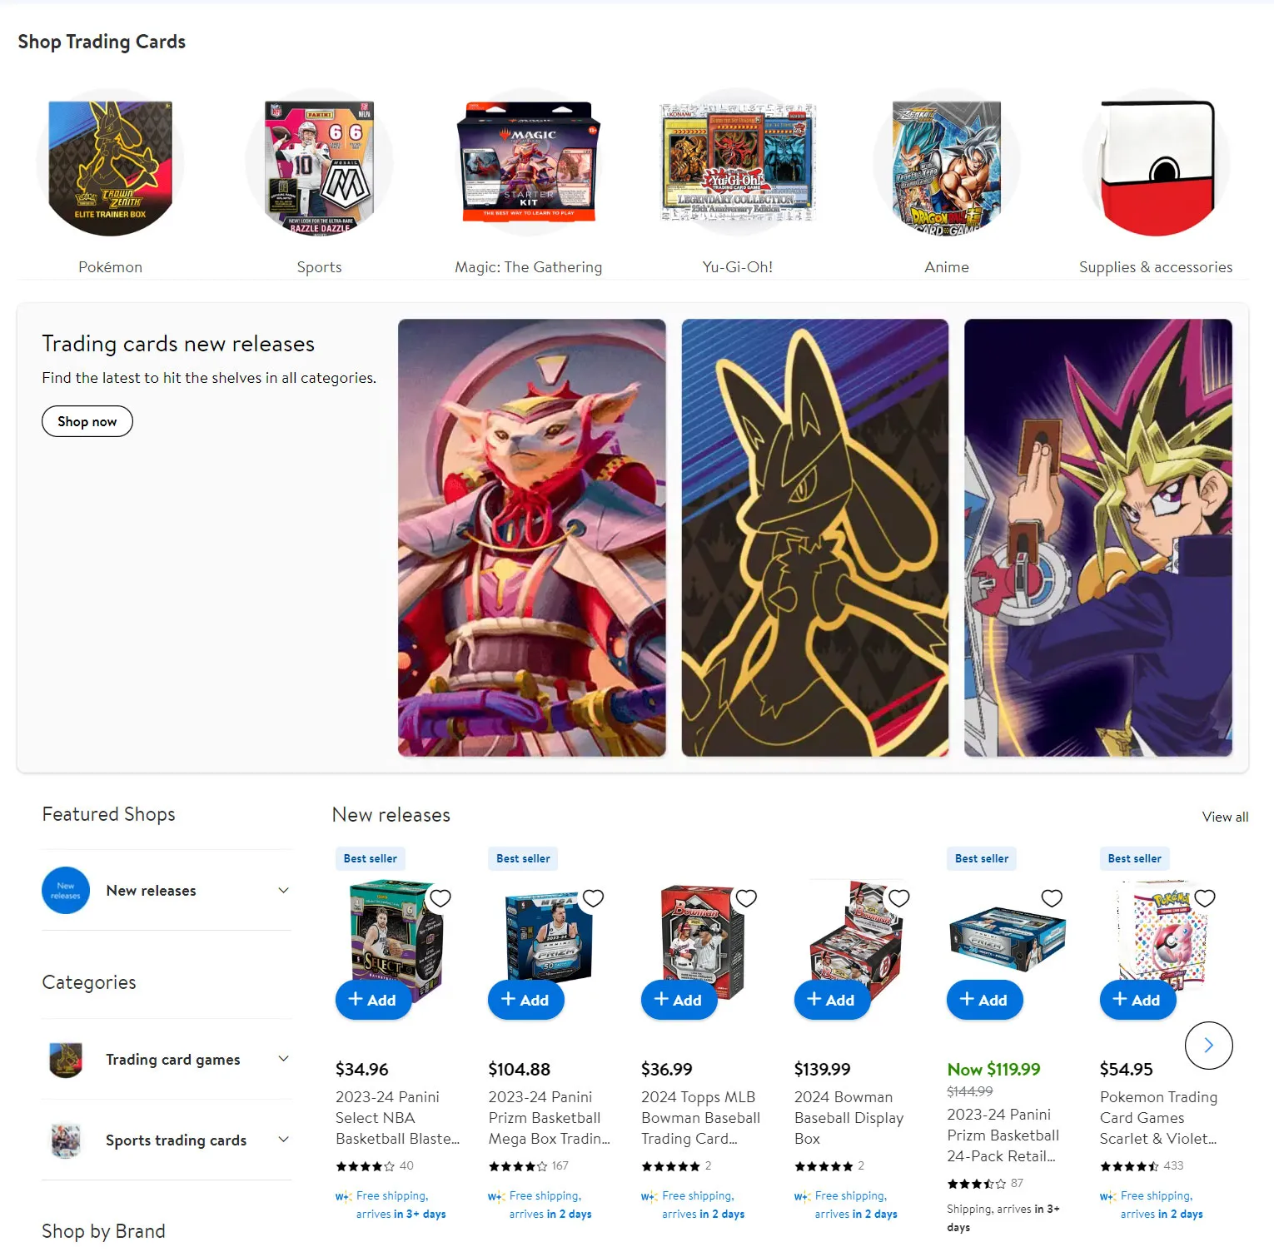Viewport: 1274px width, 1257px height.
Task: Add the $104.88 Prizm Basketball Mega Box
Action: pos(526,1000)
